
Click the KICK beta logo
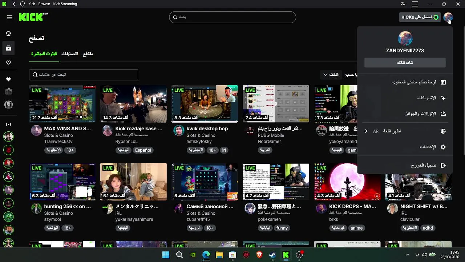33,17
